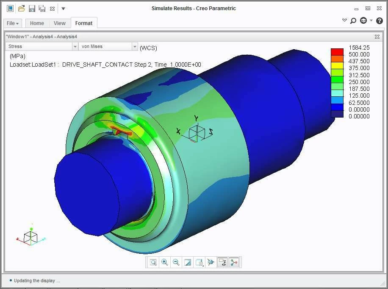Viewport: 388px width, 289px height.
Task: Click the red 1584.25 legend color swatch
Action: [337, 52]
